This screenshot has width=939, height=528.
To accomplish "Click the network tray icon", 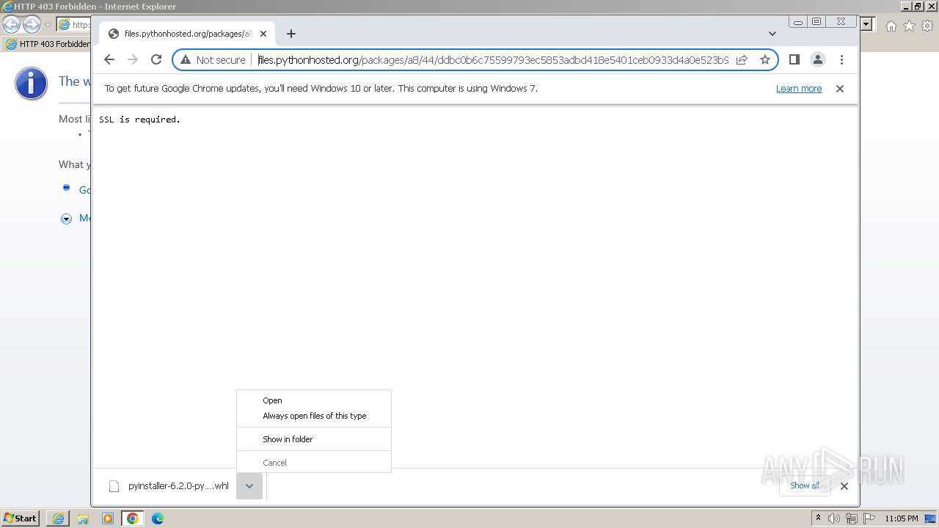I will pos(852,518).
